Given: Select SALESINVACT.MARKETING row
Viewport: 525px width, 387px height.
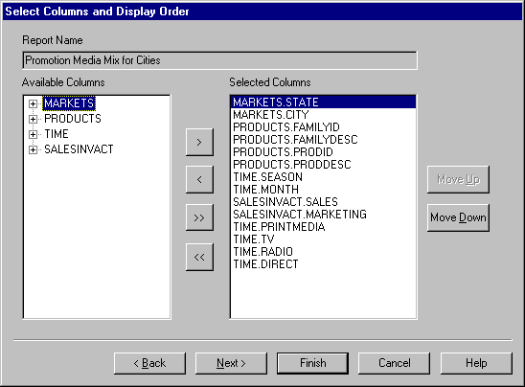Looking at the screenshot, I should tap(324, 215).
